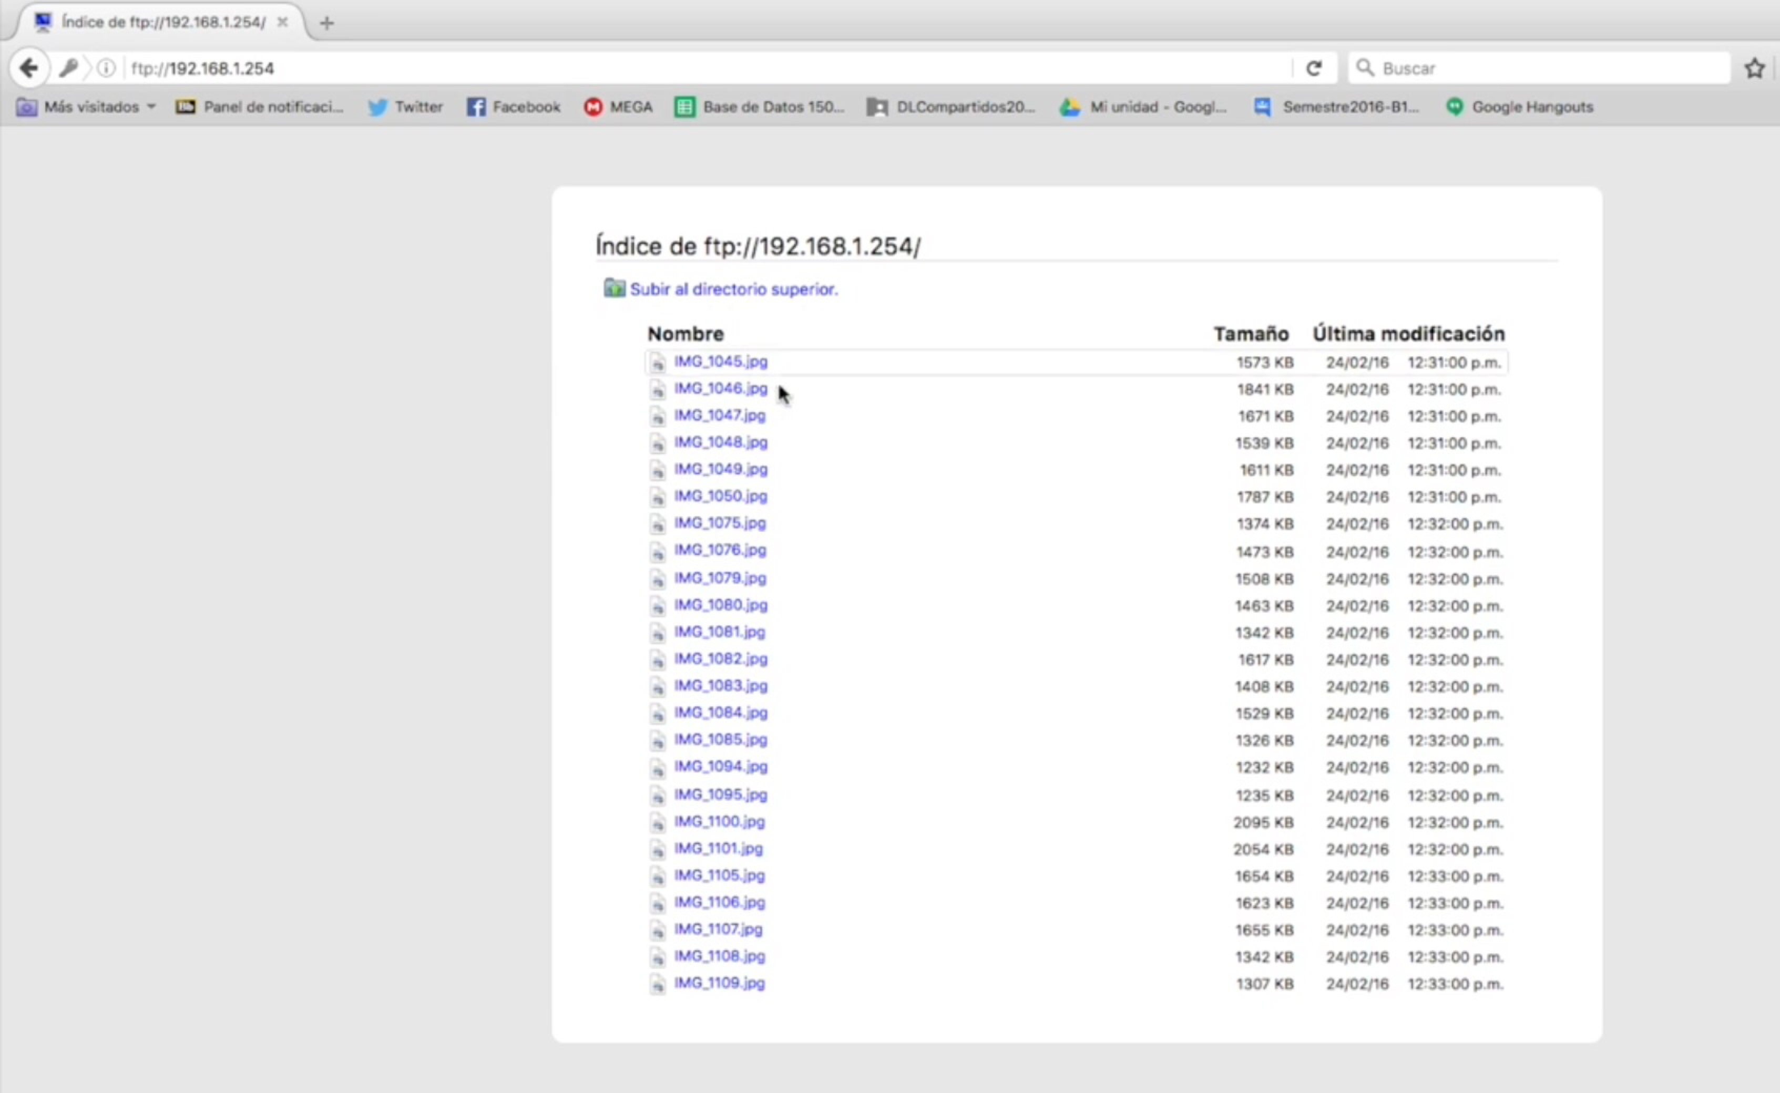Viewport: 1780px width, 1093px height.
Task: Close the Índice de ftp tab
Action: (283, 23)
